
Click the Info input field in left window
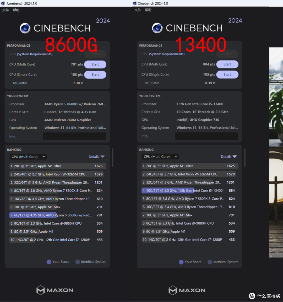[x=74, y=136]
